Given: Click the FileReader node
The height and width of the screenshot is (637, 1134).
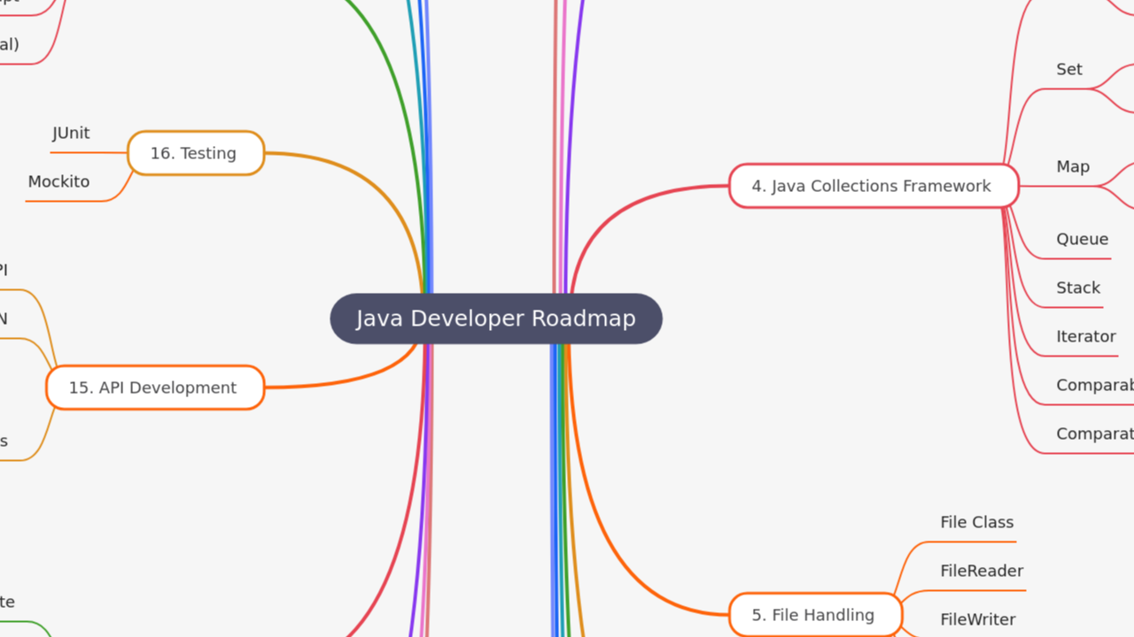Looking at the screenshot, I should (x=982, y=571).
